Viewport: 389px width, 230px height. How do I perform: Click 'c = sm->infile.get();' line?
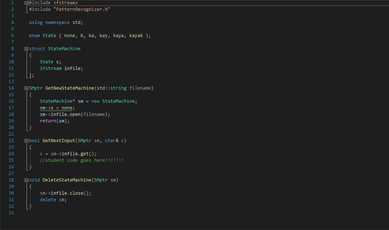tap(68, 154)
